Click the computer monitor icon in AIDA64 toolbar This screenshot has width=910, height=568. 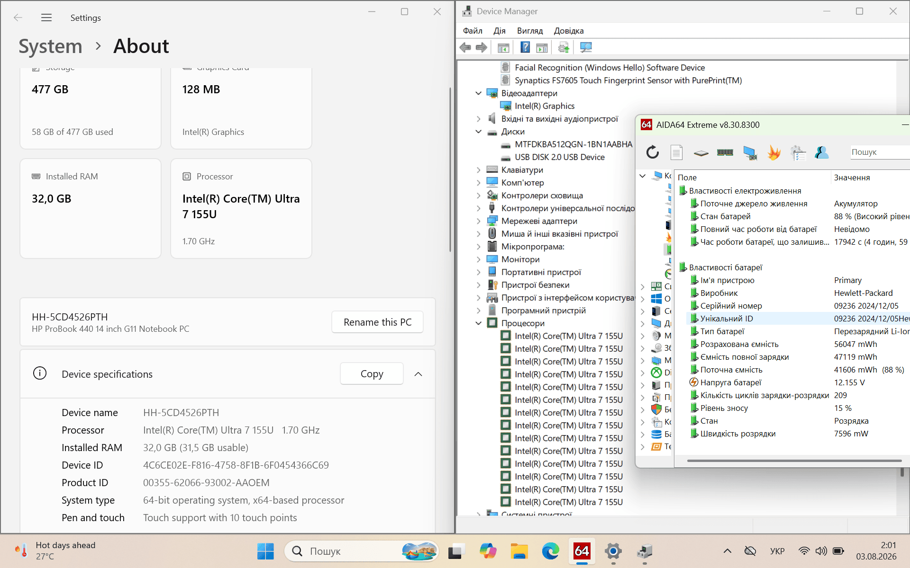coord(750,152)
